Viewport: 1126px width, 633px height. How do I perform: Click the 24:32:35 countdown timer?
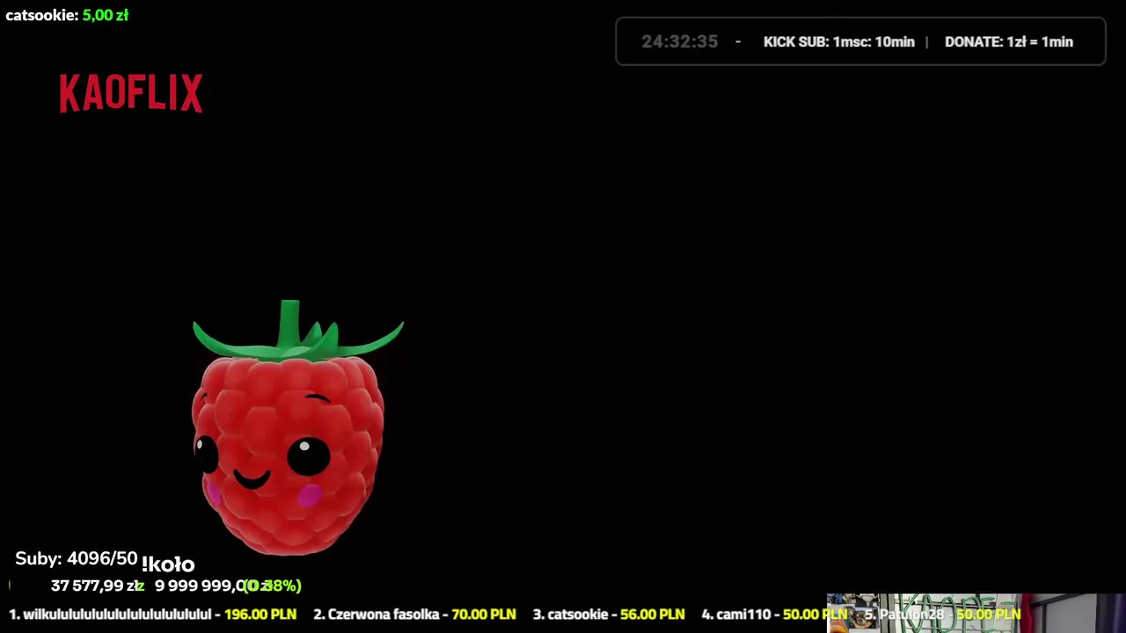pyautogui.click(x=679, y=41)
